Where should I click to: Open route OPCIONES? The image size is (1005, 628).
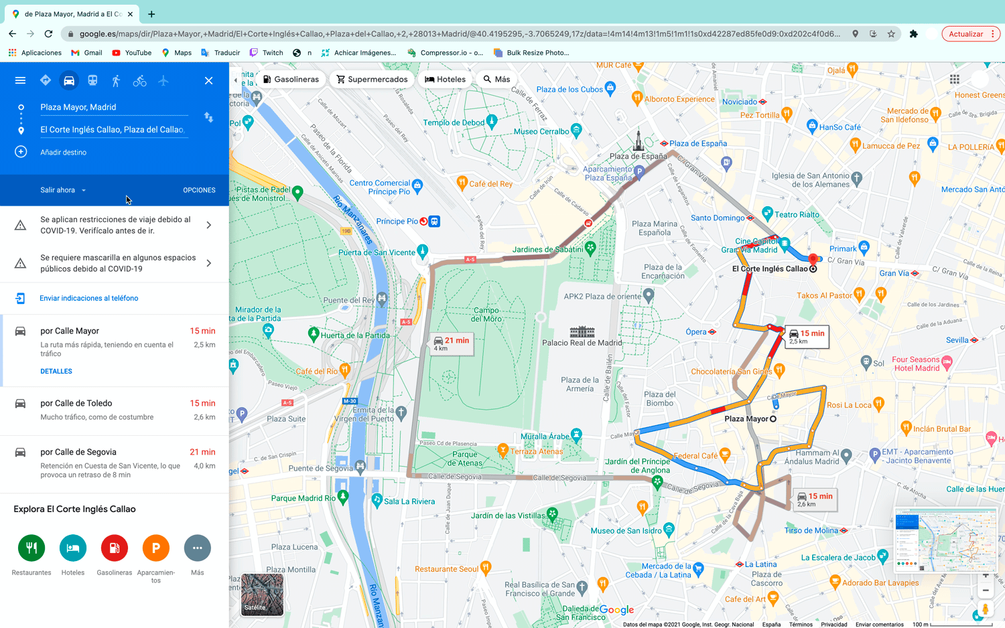click(199, 190)
